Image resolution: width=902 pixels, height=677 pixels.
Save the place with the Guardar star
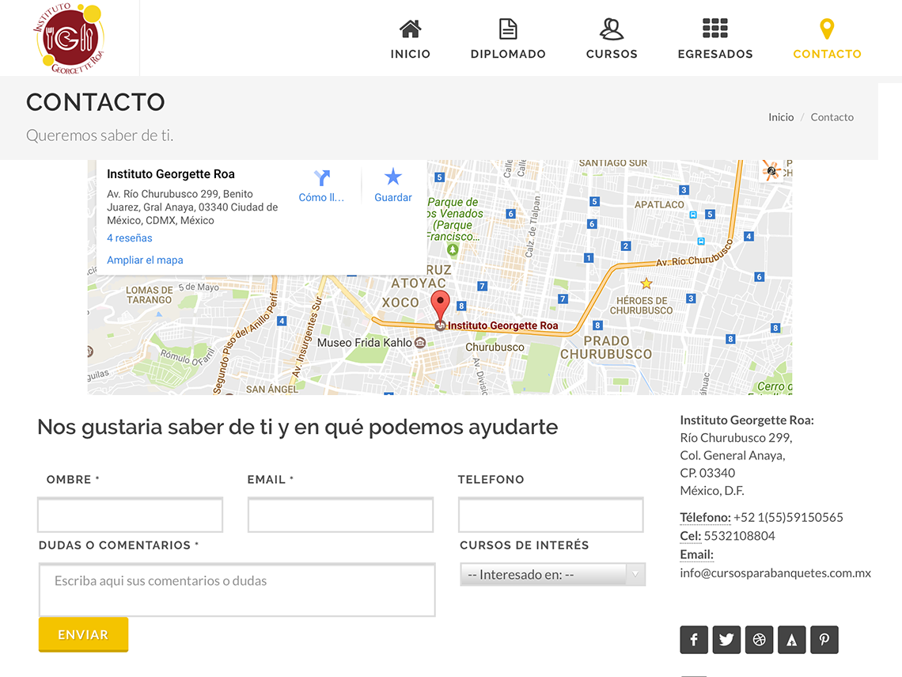[392, 177]
